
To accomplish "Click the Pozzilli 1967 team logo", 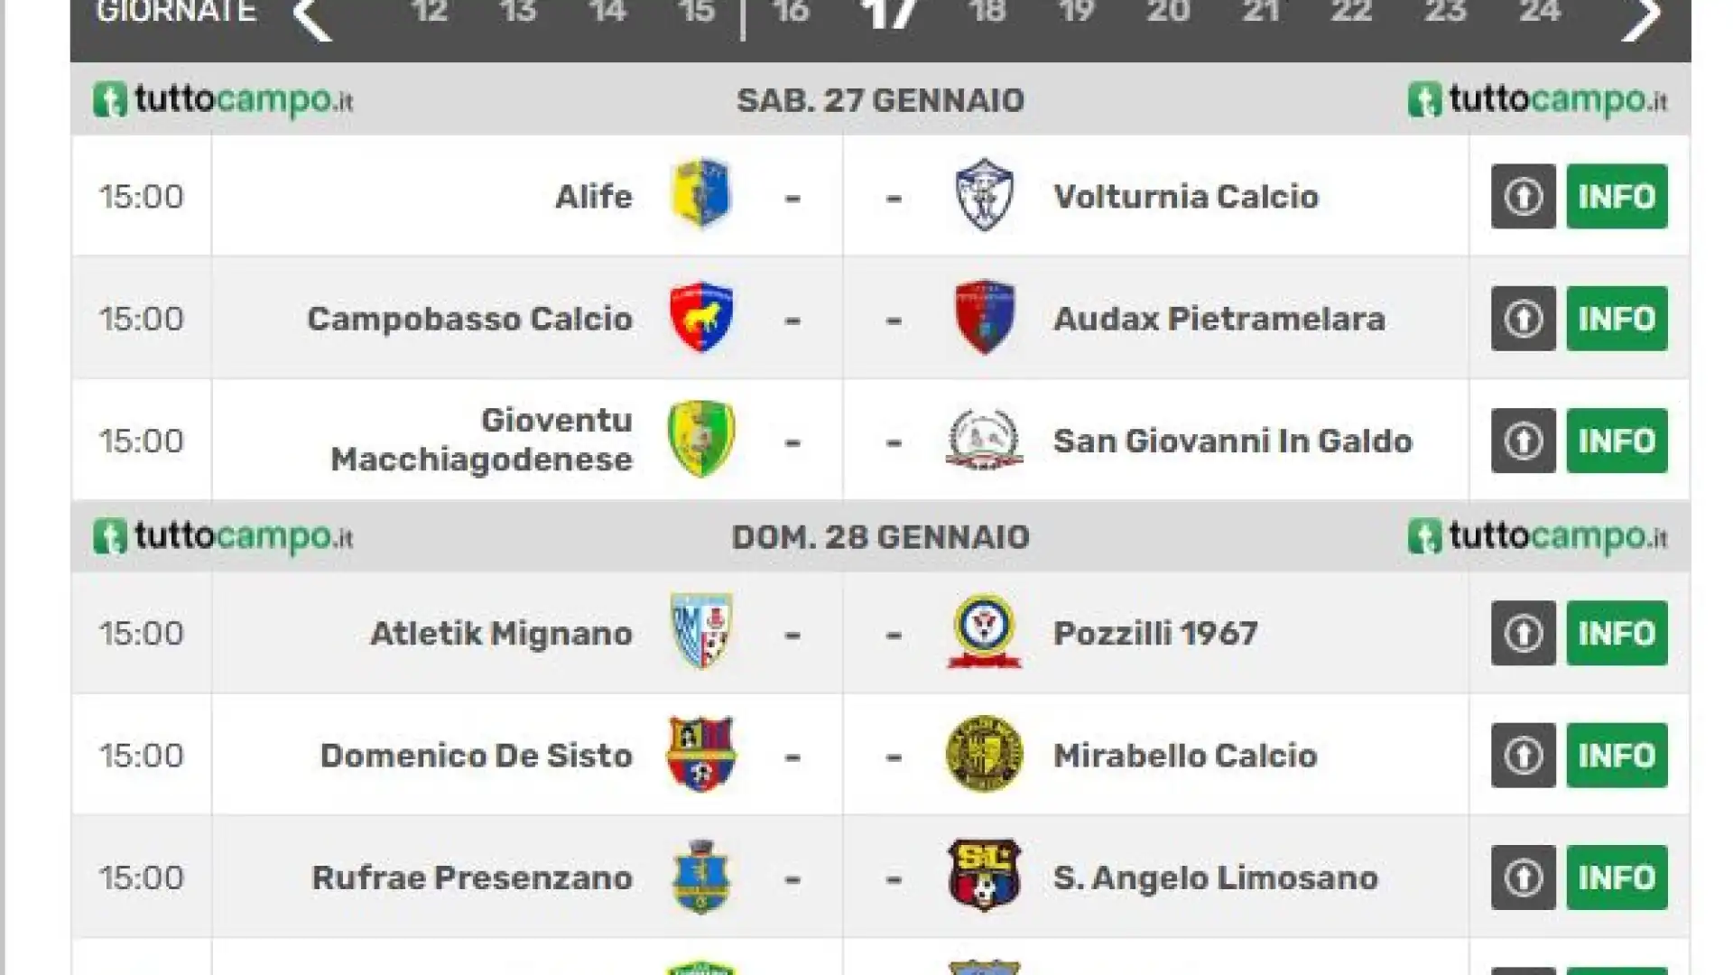I will [x=984, y=632].
